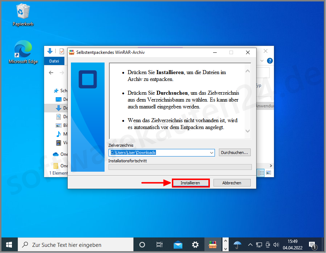The width and height of the screenshot is (326, 253).
Task: Click the Installieren button
Action: coord(190,183)
